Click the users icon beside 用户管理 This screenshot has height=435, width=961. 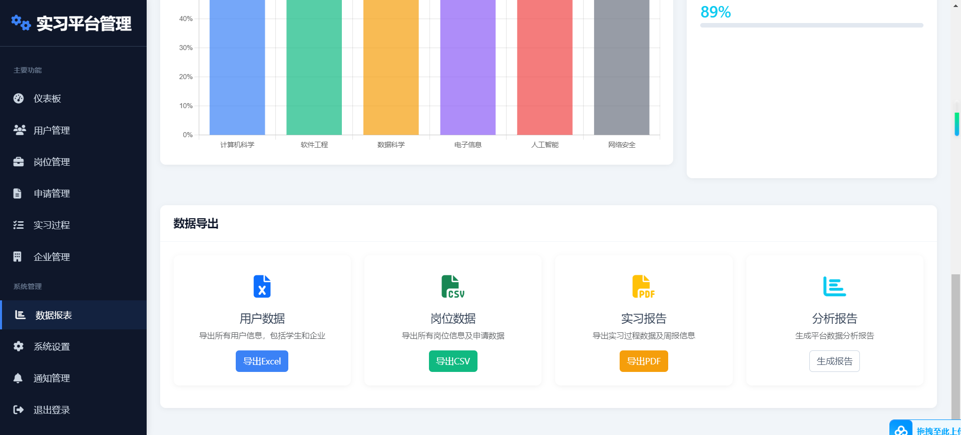(x=20, y=130)
